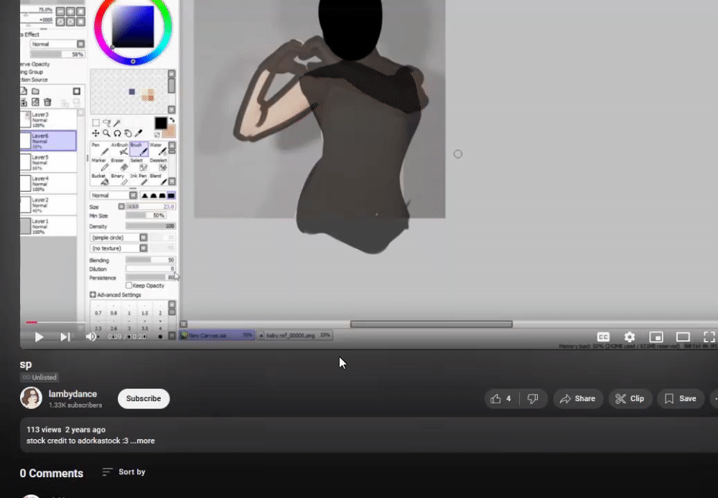Select the Eraser tool

pos(119,165)
